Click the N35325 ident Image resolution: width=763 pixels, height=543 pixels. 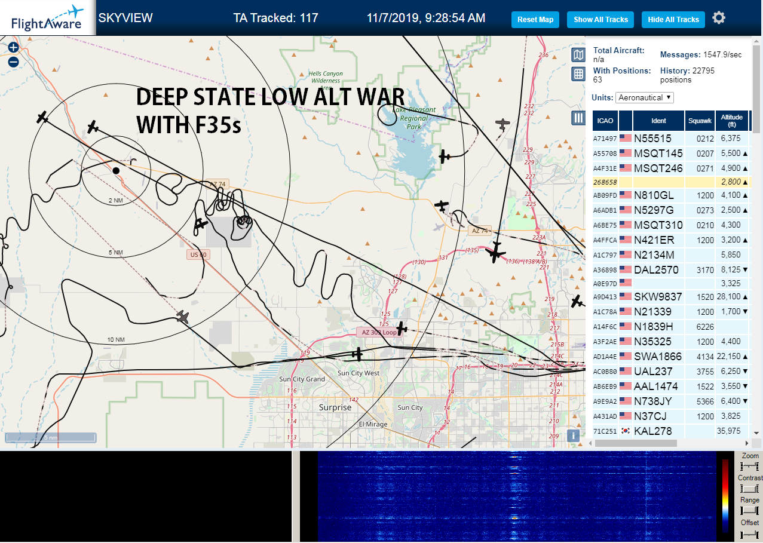(652, 342)
